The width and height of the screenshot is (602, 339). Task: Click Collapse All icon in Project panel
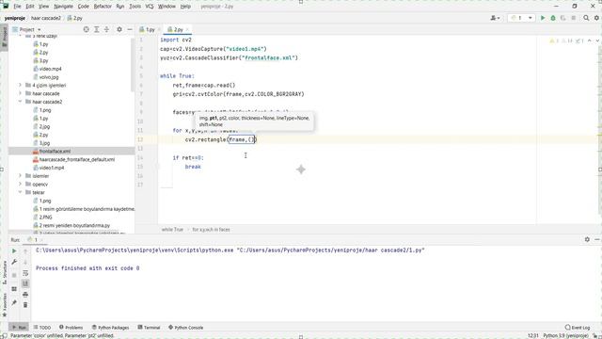(x=106, y=29)
